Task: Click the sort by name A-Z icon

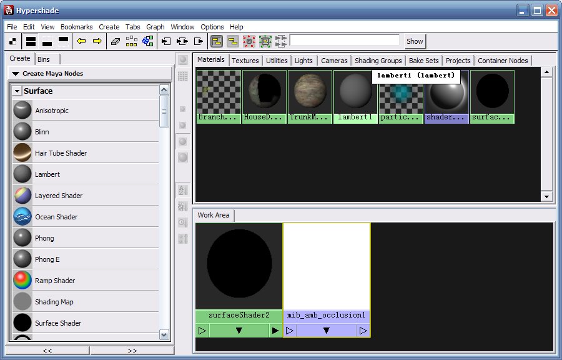Action: coord(183,190)
